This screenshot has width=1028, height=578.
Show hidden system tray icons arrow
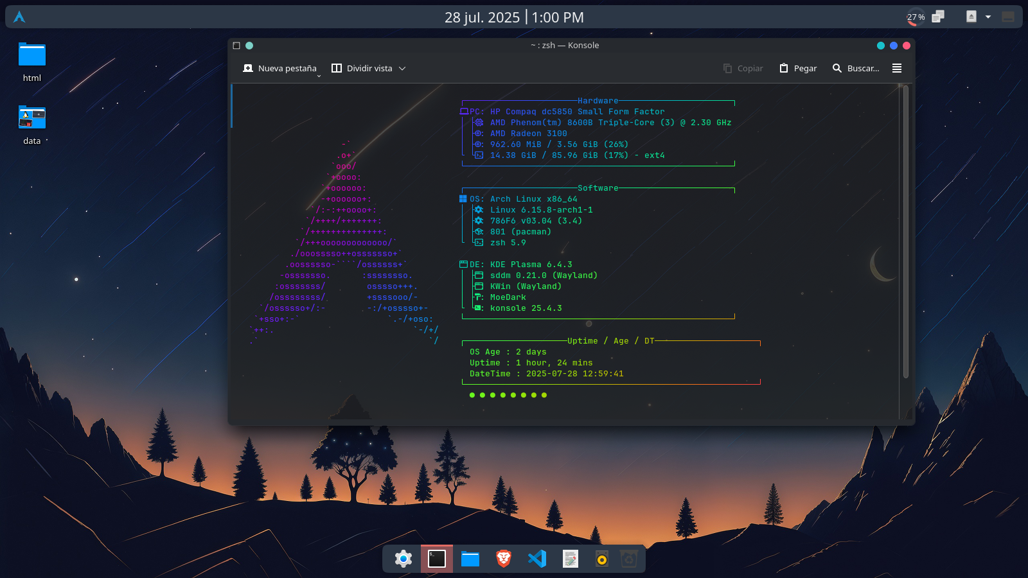(988, 17)
